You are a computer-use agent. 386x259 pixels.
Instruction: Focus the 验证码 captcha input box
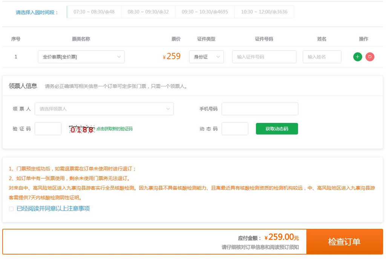[x=48, y=129]
